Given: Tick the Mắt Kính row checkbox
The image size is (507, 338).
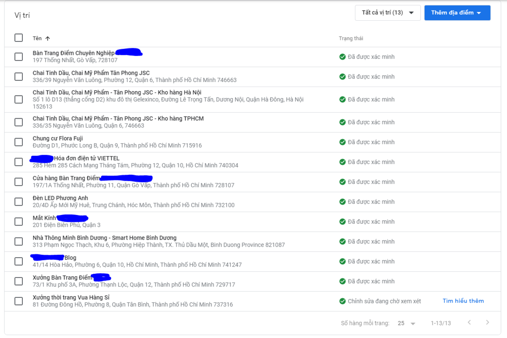Looking at the screenshot, I should (x=19, y=221).
